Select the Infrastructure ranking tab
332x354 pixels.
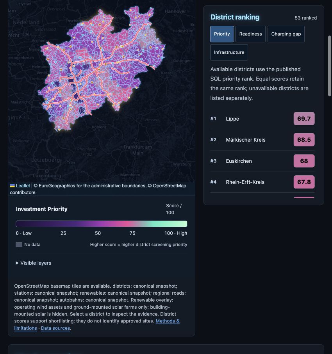pyautogui.click(x=229, y=52)
